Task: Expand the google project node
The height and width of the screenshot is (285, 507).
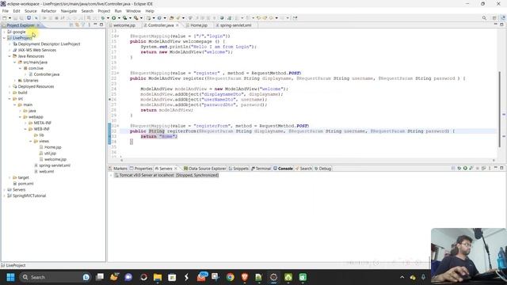Action: tap(4, 32)
